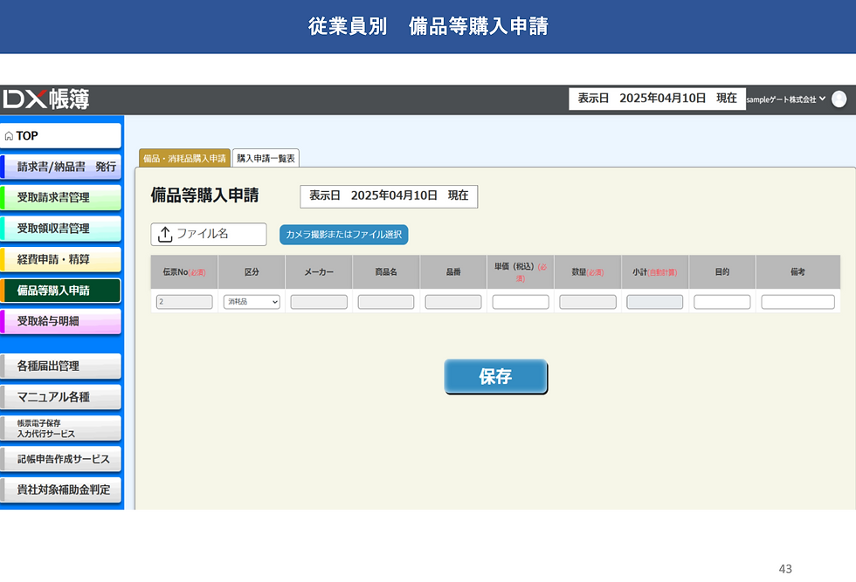Screen dimensions: 856x582
Task: Go to TOP page button
Action: click(x=60, y=136)
